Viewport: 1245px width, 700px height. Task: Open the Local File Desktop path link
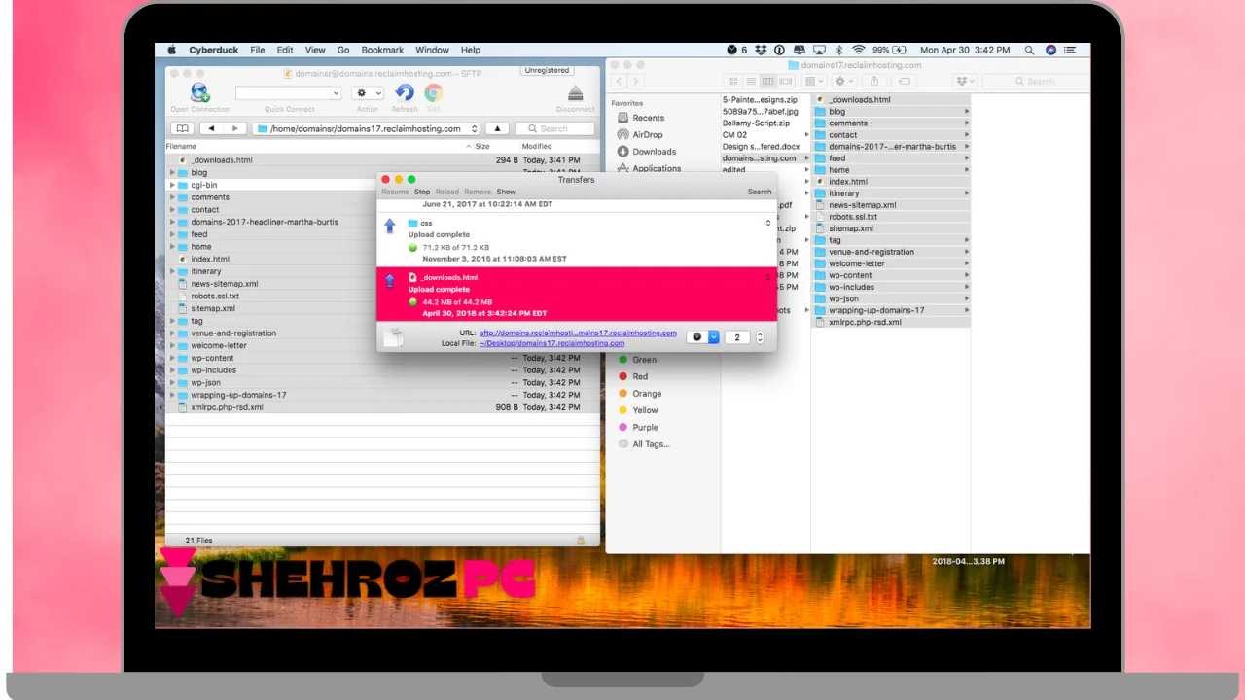[552, 343]
